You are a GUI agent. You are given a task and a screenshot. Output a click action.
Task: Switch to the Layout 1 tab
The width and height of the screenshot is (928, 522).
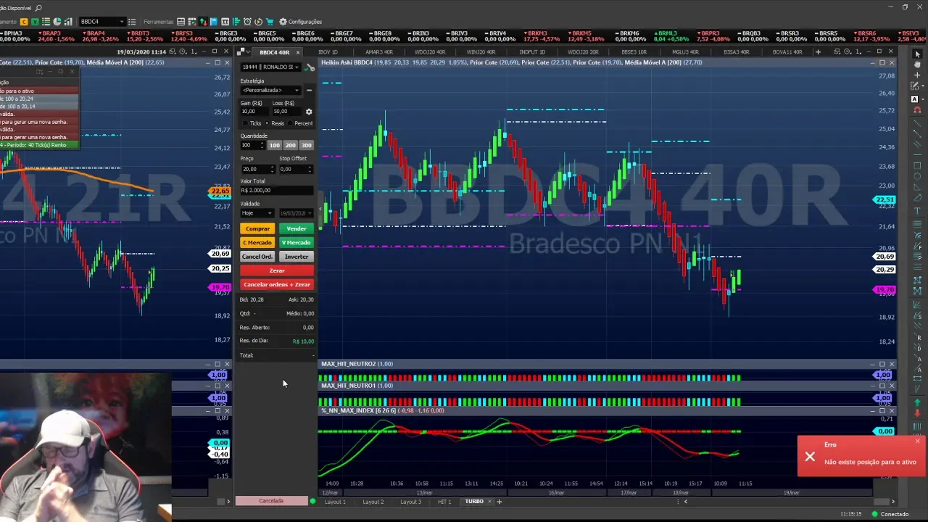pos(334,502)
